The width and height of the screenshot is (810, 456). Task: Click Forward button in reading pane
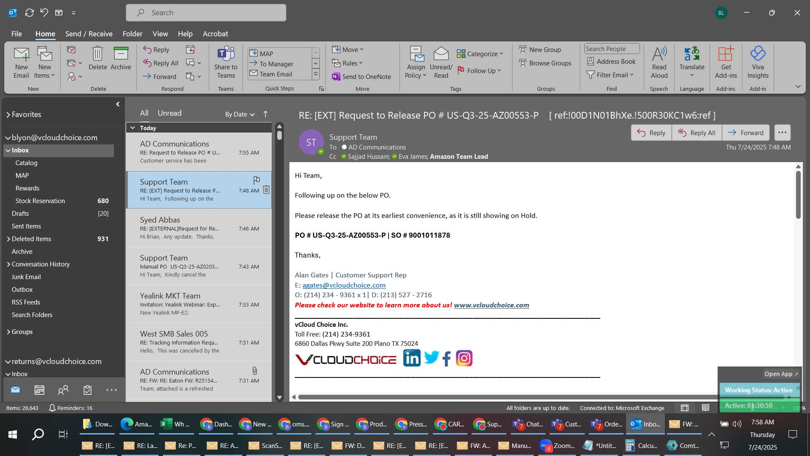pyautogui.click(x=746, y=133)
